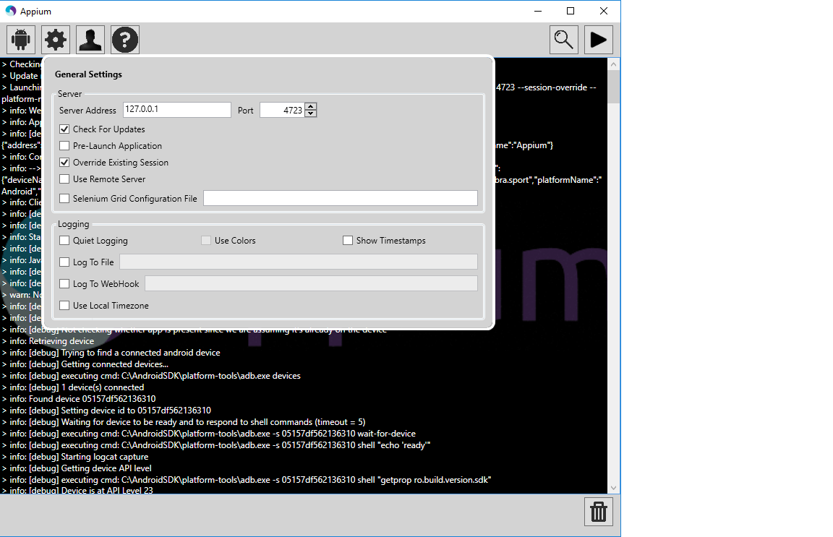The image size is (833, 537).
Task: Click the Server Address label
Action: click(x=87, y=111)
